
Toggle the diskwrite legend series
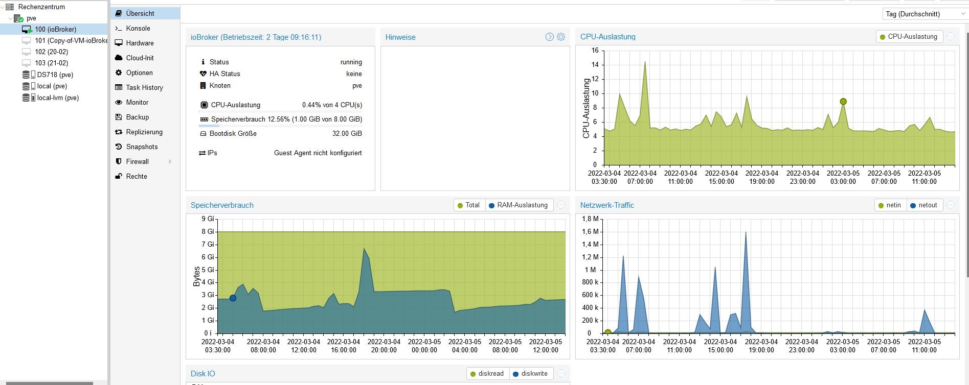coord(531,374)
